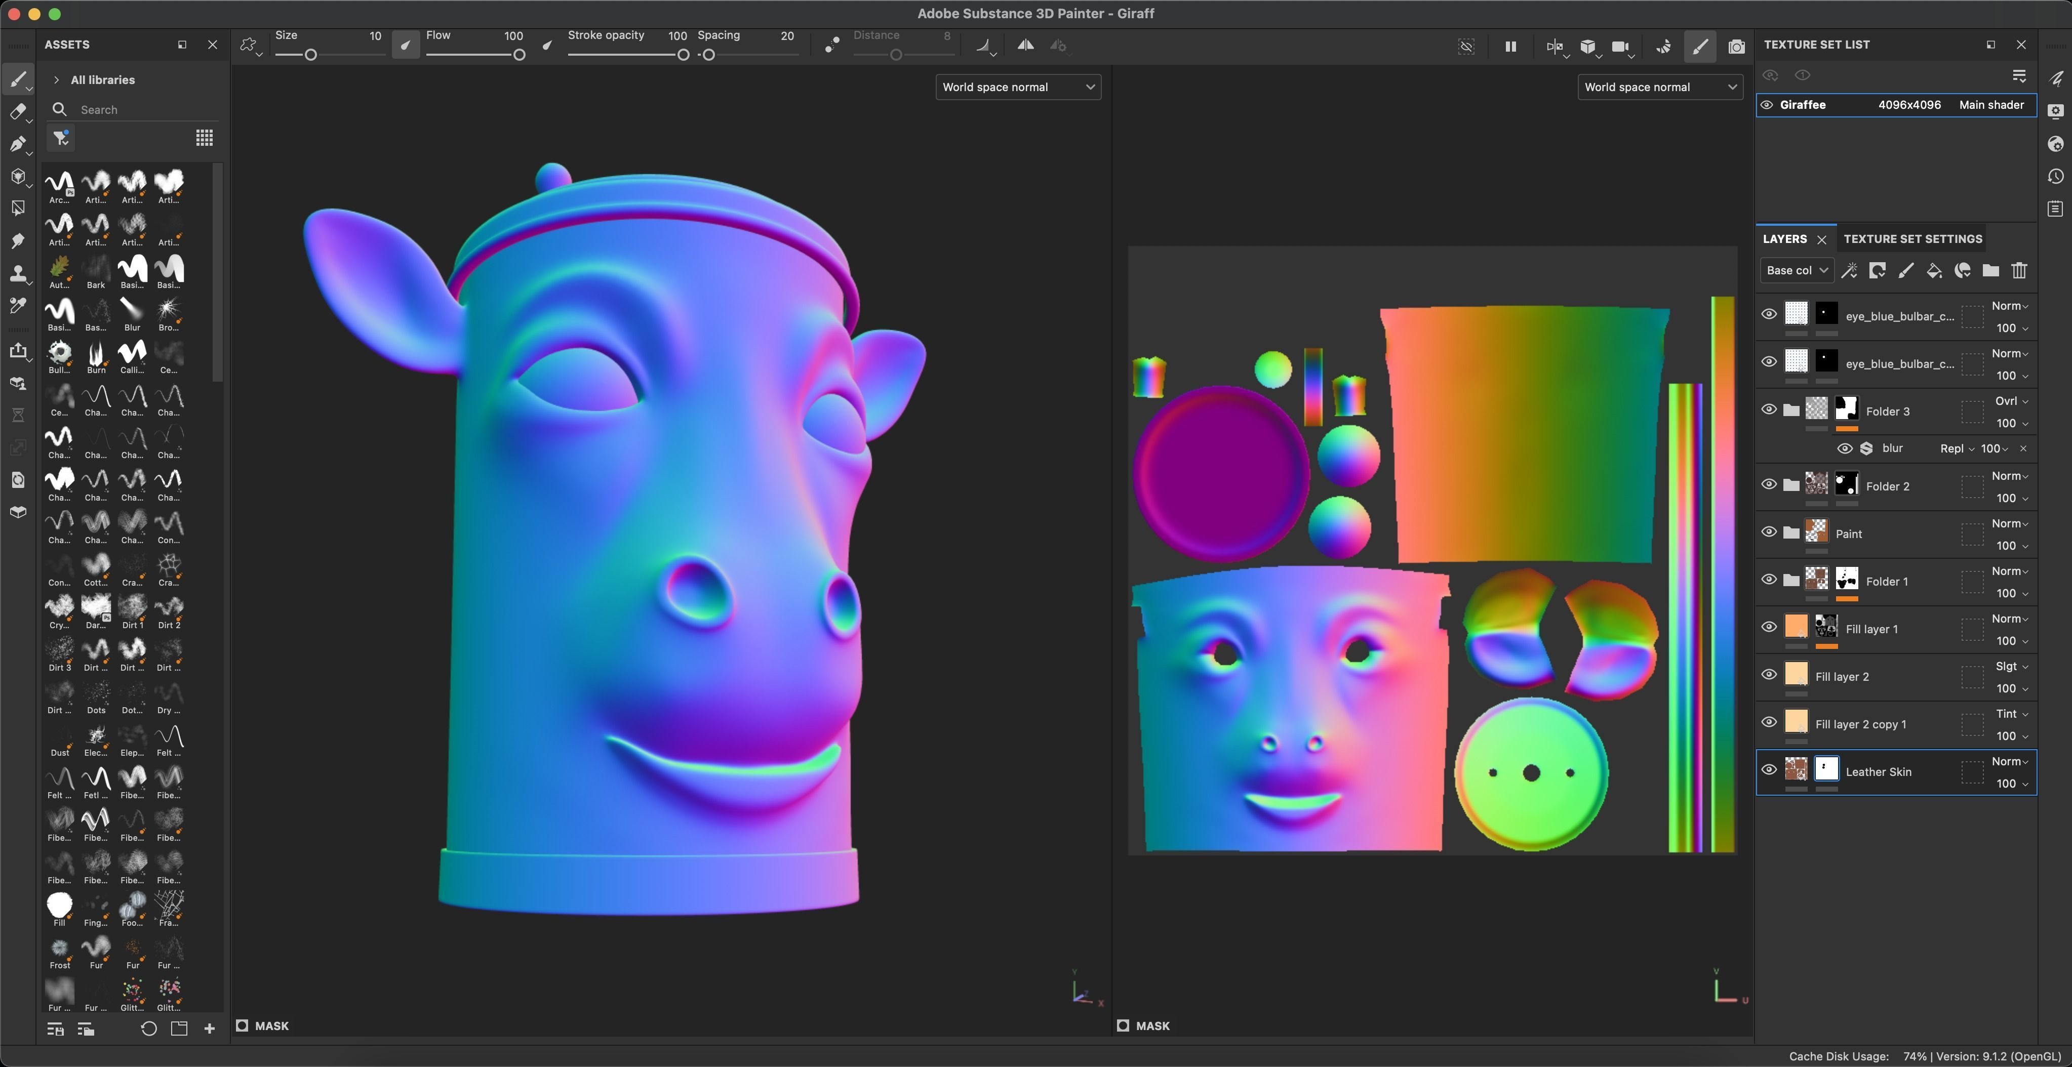Toggle visibility of Folder 3
This screenshot has height=1067, width=2072.
point(1769,409)
